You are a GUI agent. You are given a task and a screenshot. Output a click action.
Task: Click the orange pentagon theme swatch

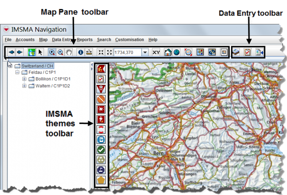pyautogui.click(x=101, y=180)
